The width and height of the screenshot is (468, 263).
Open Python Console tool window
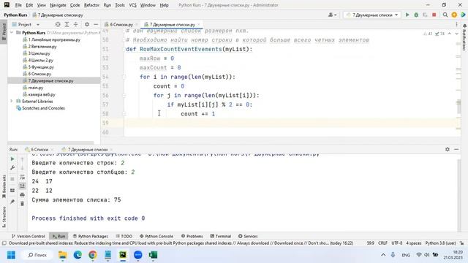coord(156,236)
